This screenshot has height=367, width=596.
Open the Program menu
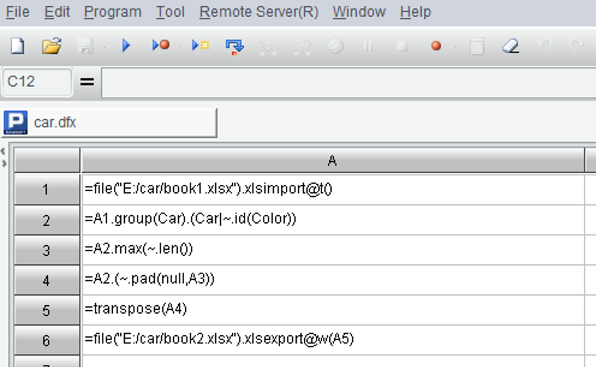113,12
